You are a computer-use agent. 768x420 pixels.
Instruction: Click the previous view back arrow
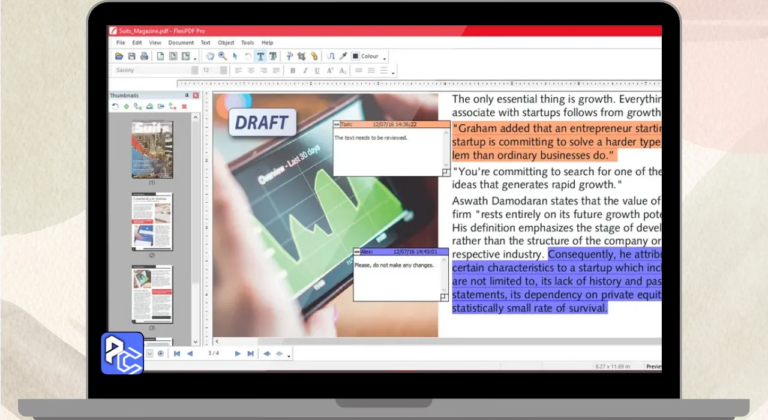[267, 353]
